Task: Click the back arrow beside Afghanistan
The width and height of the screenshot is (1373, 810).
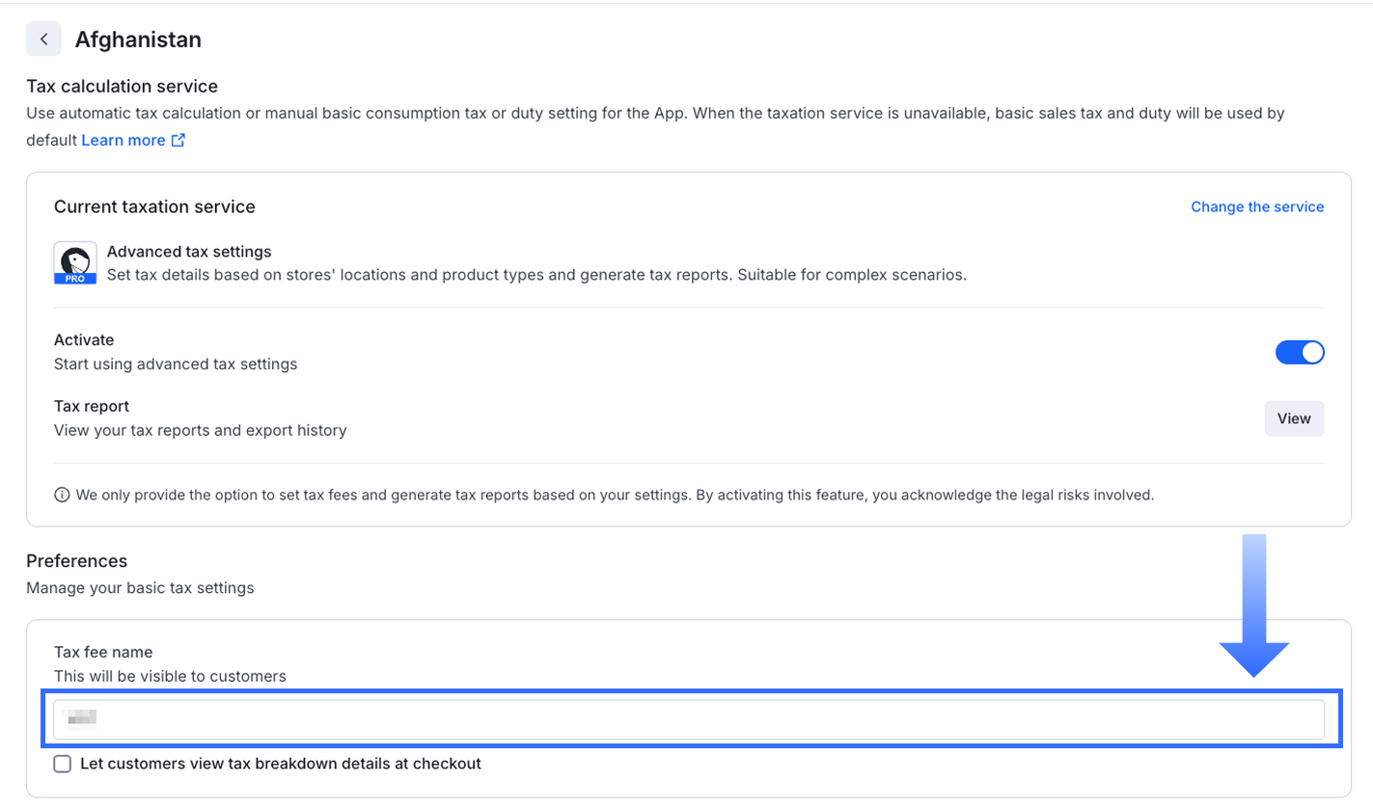Action: pos(43,40)
